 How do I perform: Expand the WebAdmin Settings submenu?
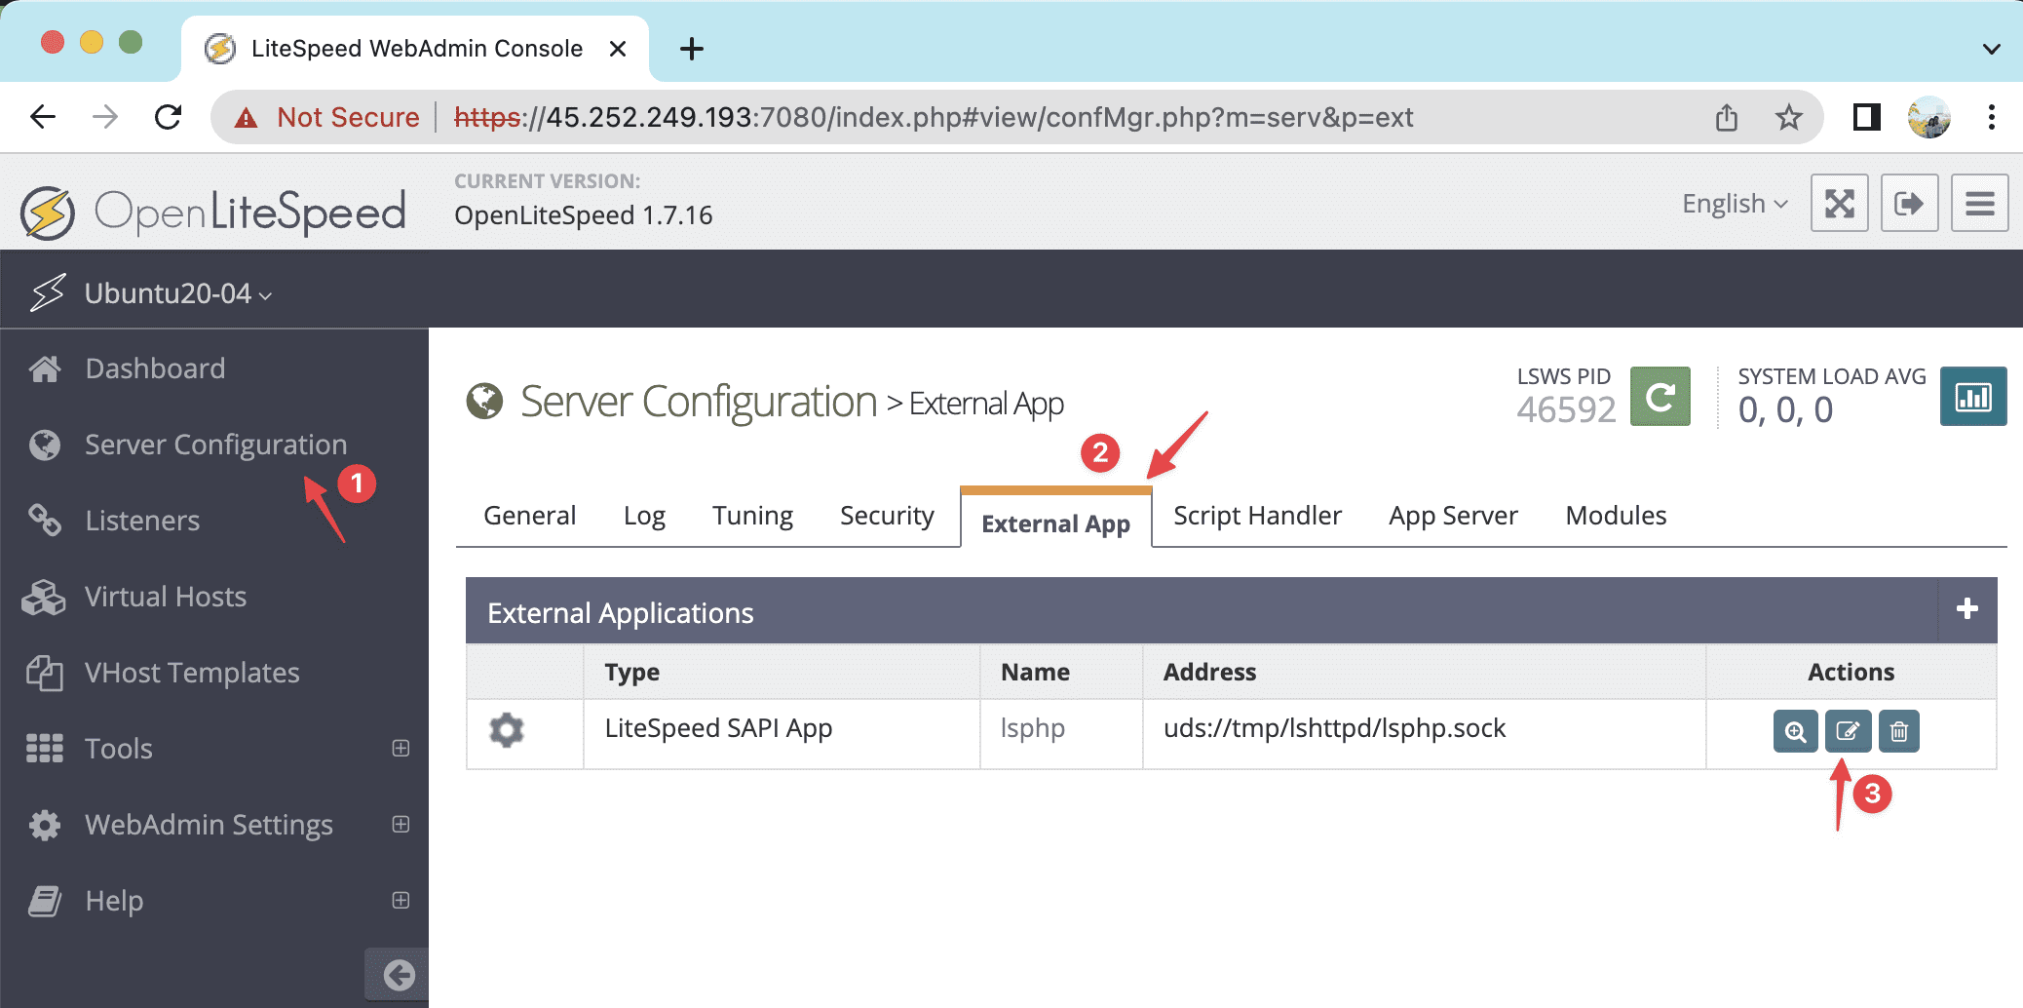pos(401,824)
